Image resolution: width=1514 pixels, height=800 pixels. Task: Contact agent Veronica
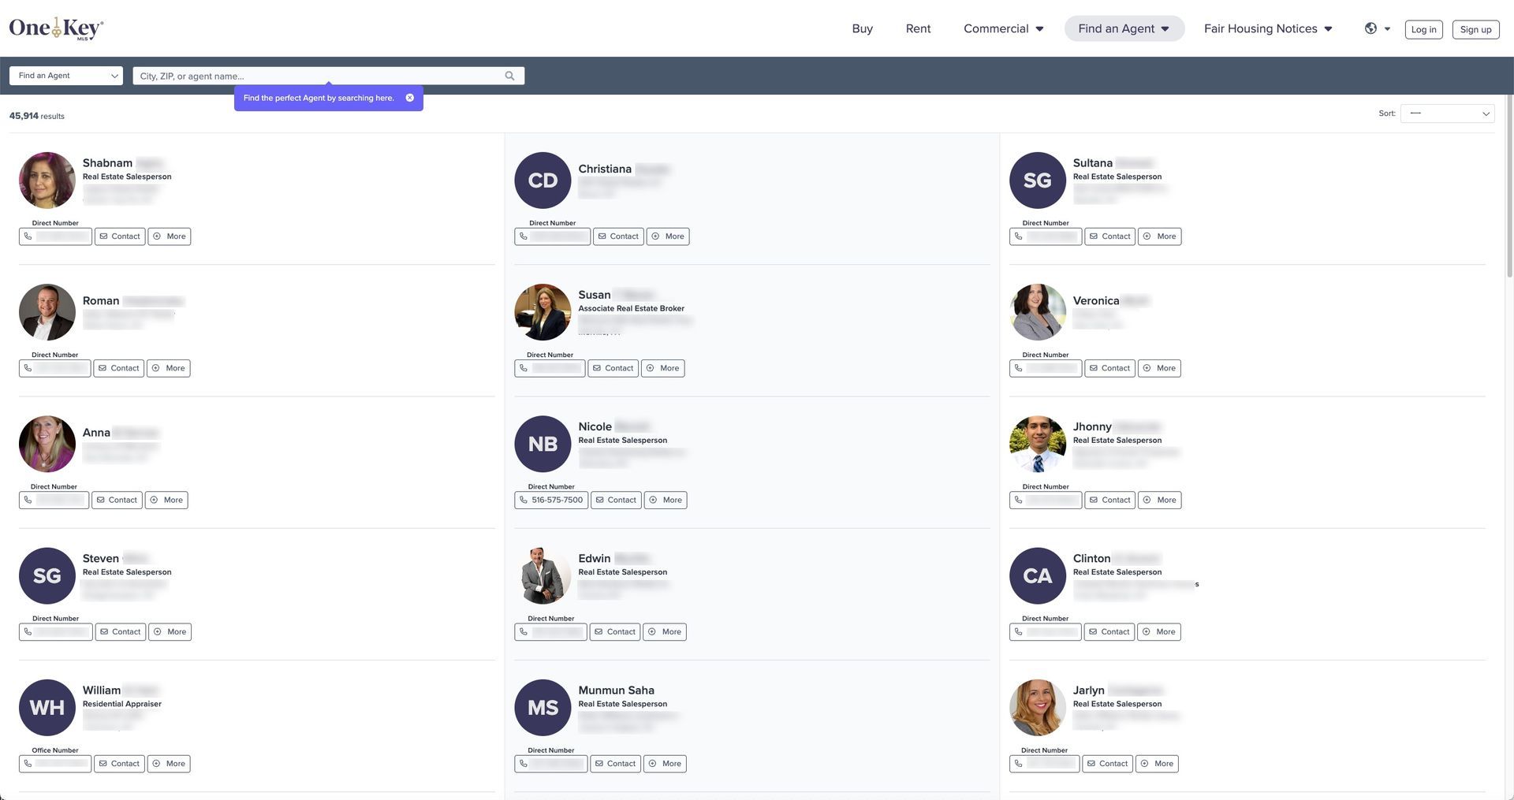point(1110,368)
